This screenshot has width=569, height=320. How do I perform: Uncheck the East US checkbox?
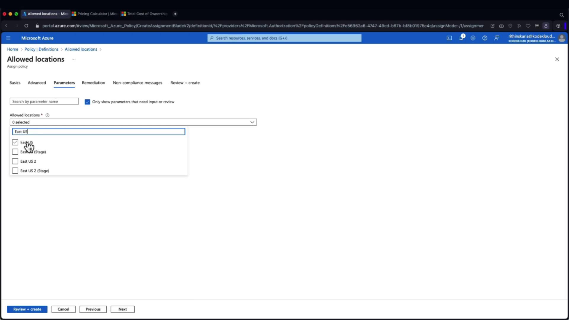tap(15, 142)
